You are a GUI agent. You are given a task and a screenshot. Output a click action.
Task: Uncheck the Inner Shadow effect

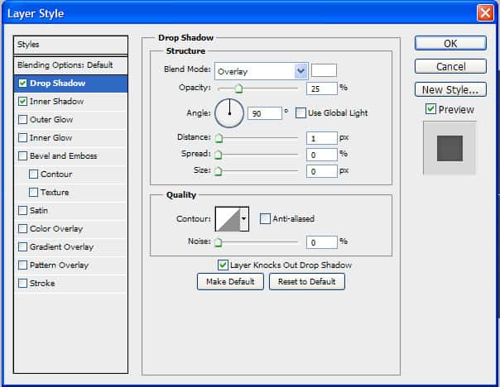point(22,102)
